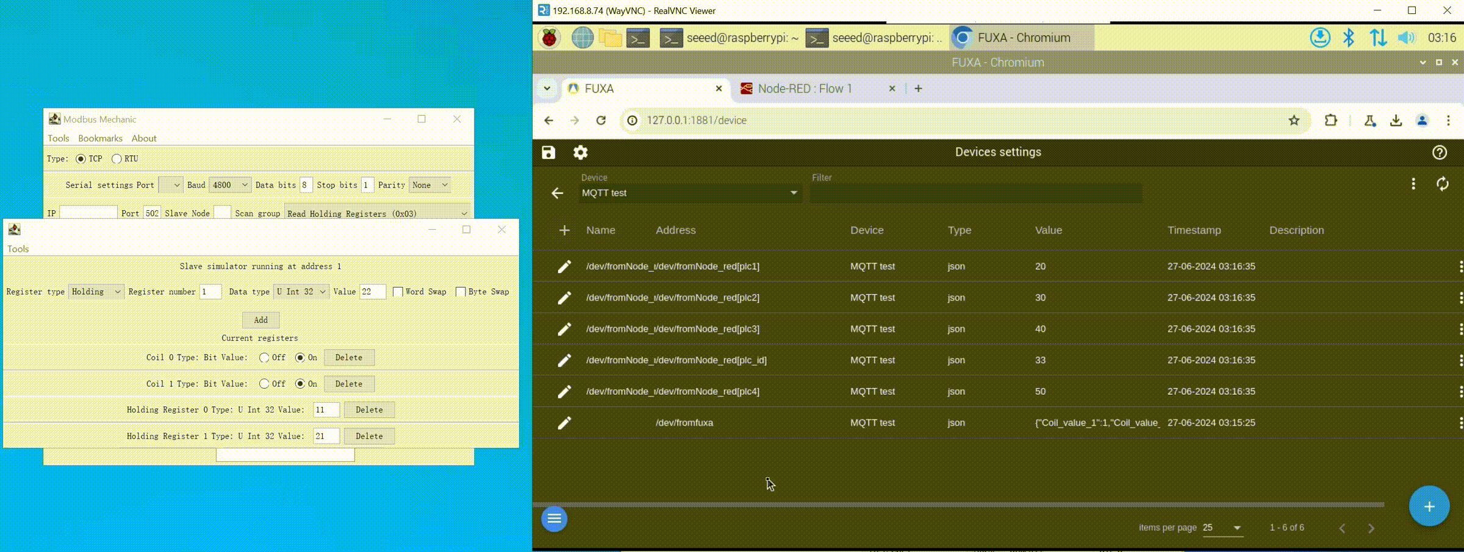Go back using the devices arrow
Screen dimensions: 1464x552
pos(557,193)
